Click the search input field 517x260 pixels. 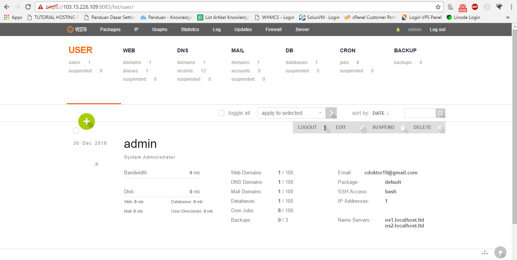coord(420,113)
